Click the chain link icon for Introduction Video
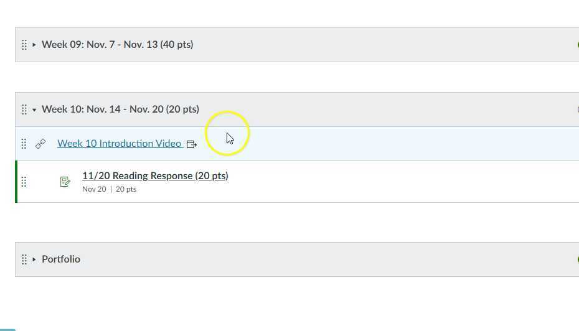Viewport: 579px width, 331px height. click(x=40, y=144)
